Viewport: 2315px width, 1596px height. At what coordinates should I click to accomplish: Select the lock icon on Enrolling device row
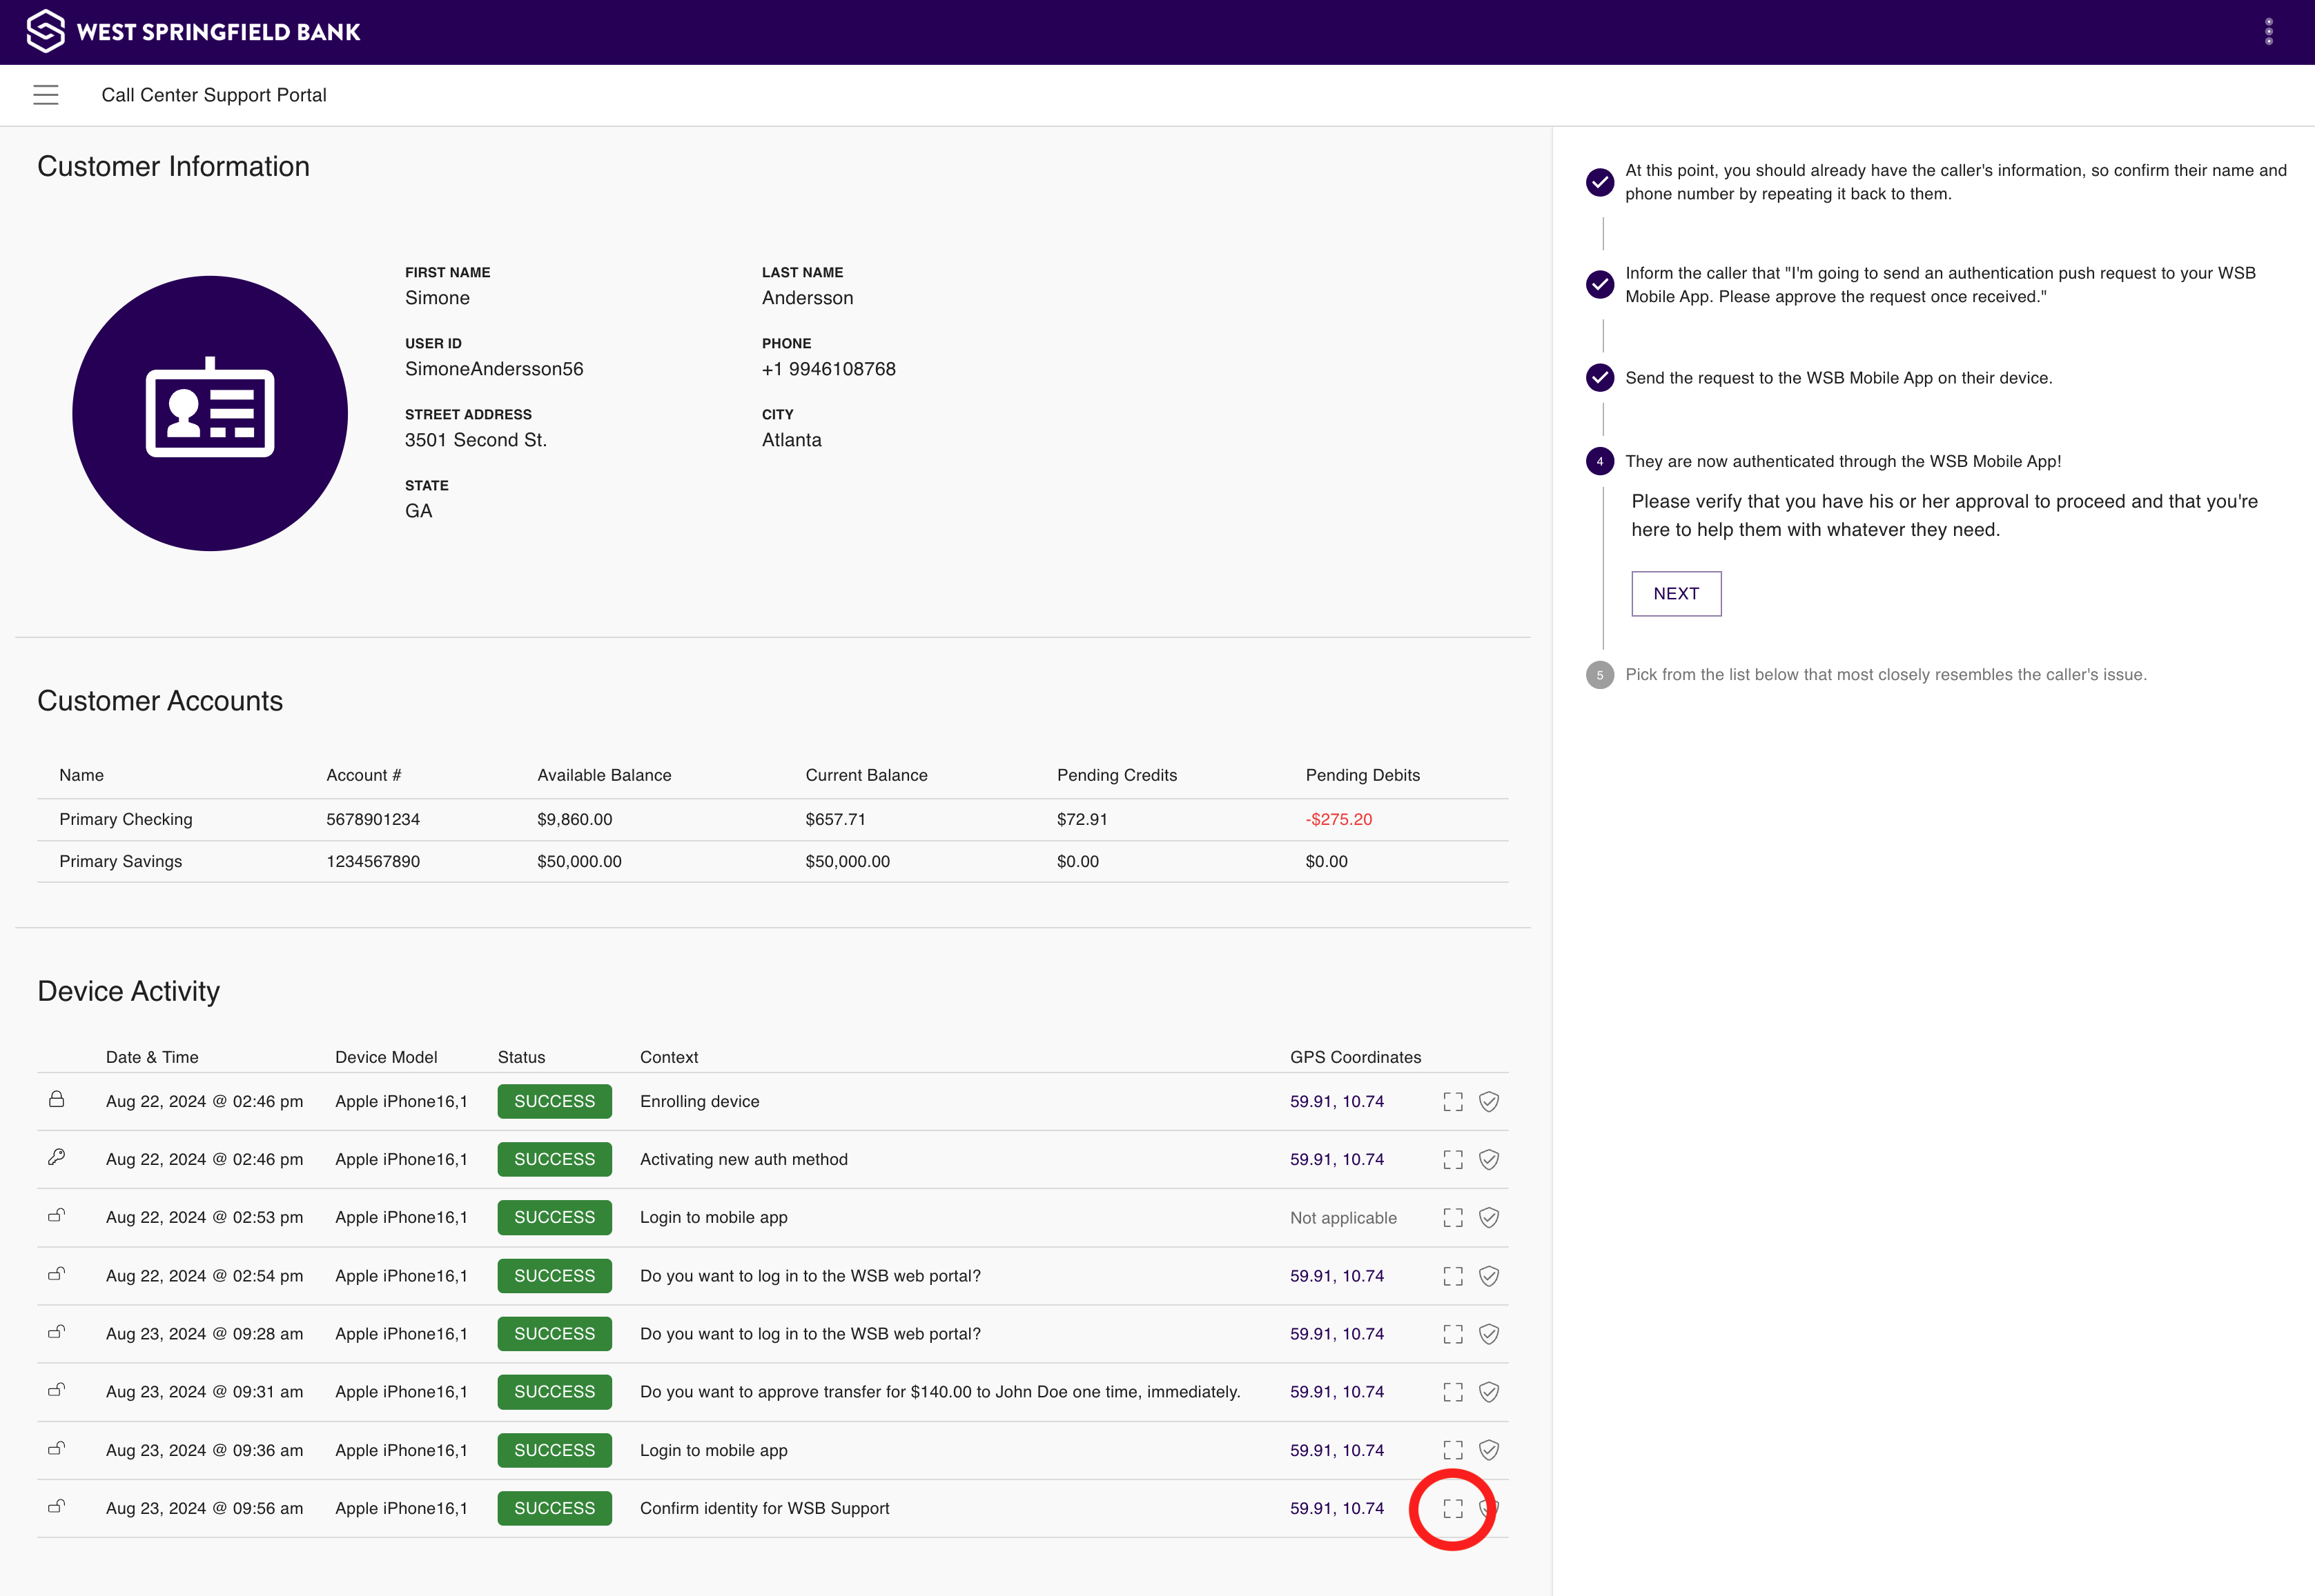click(x=56, y=1101)
